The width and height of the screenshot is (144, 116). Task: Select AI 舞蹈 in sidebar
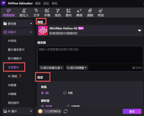coord(15,76)
